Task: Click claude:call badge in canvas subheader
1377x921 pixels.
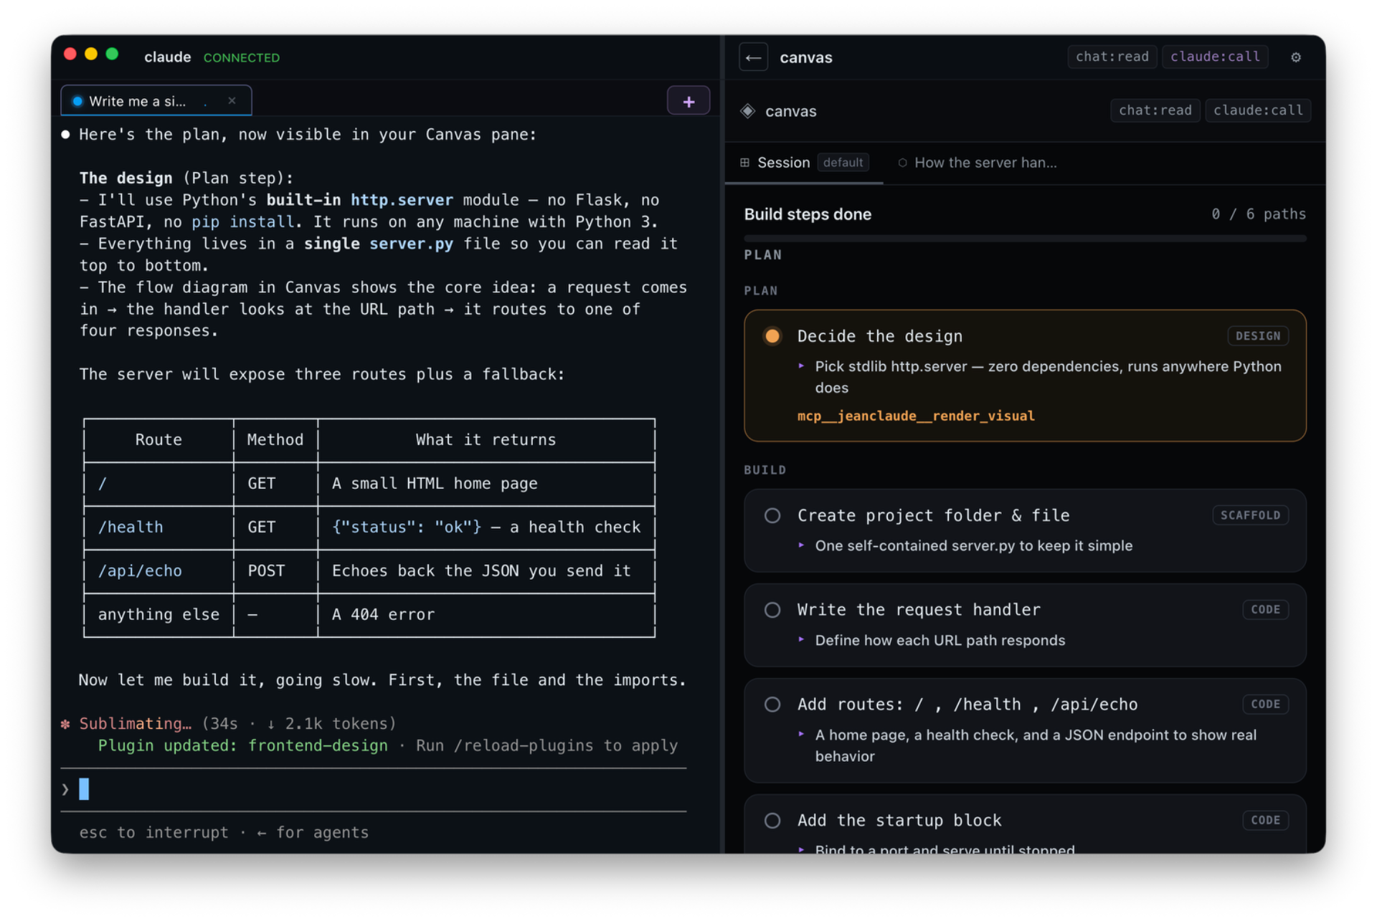Action: [1258, 110]
